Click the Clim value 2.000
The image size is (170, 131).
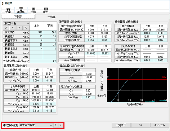click(89, 94)
